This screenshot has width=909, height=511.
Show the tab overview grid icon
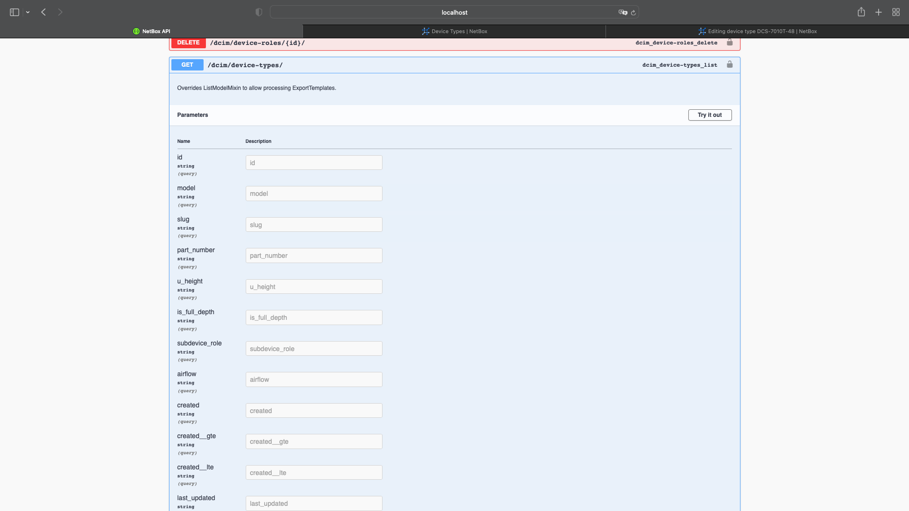pyautogui.click(x=896, y=12)
